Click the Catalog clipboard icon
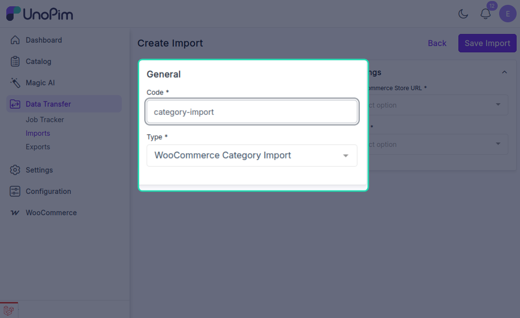This screenshot has width=520, height=318. tap(15, 61)
